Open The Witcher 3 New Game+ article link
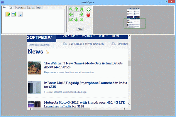The image size is (176, 117). point(83,65)
